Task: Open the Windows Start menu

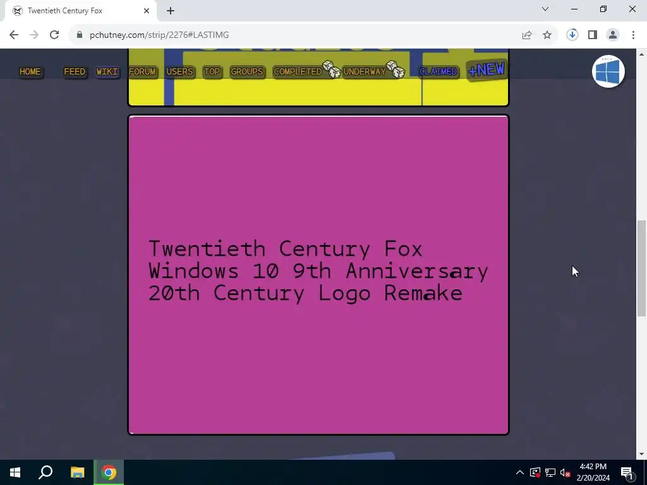Action: (x=15, y=472)
